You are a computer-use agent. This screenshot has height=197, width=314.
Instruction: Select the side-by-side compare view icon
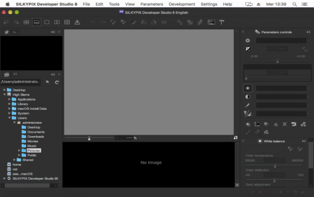tap(57, 22)
